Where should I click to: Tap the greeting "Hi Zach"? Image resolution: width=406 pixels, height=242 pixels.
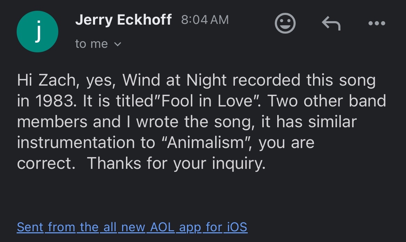click(x=46, y=80)
